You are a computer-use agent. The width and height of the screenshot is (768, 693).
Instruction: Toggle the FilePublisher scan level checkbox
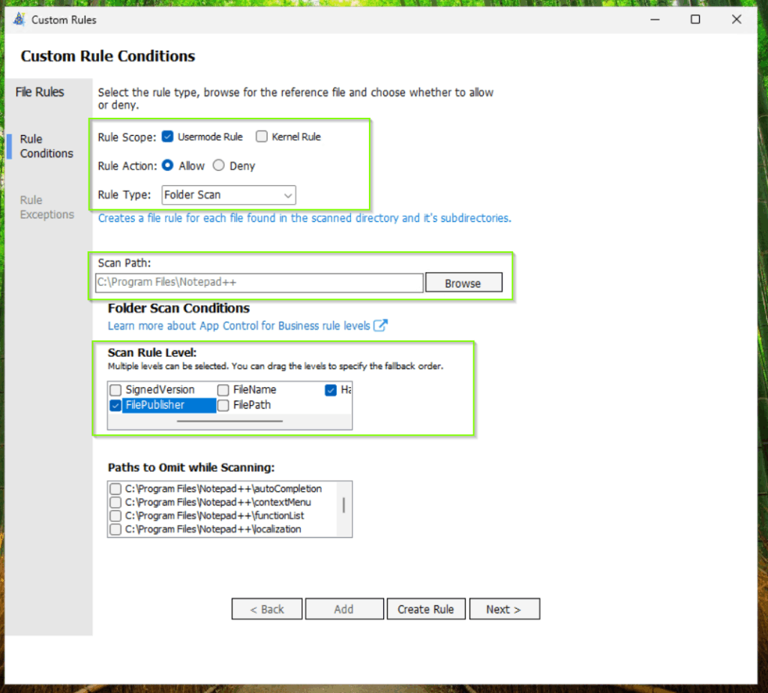[x=115, y=405]
